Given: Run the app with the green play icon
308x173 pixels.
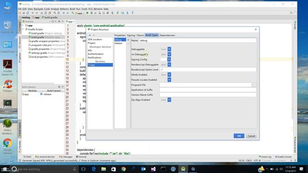Looking at the screenshot, I should pyautogui.click(x=88, y=13).
